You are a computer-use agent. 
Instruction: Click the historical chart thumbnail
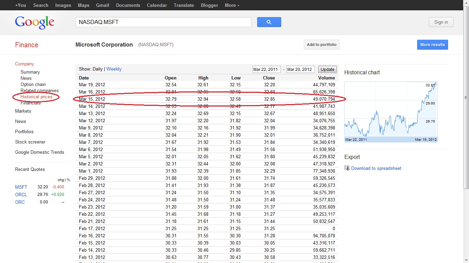[391, 112]
